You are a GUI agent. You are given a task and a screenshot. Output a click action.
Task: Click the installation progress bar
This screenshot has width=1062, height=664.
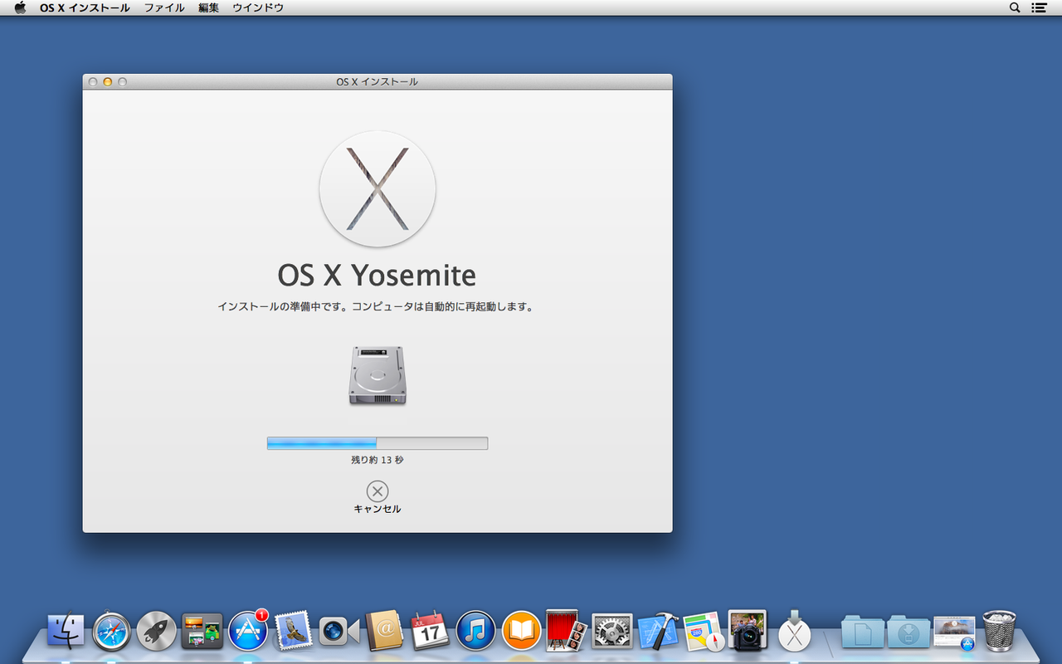click(378, 443)
